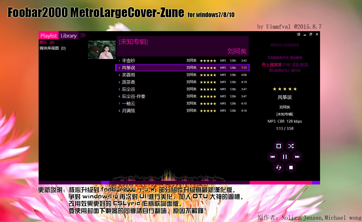Switch to the Playlist tab

(49, 36)
